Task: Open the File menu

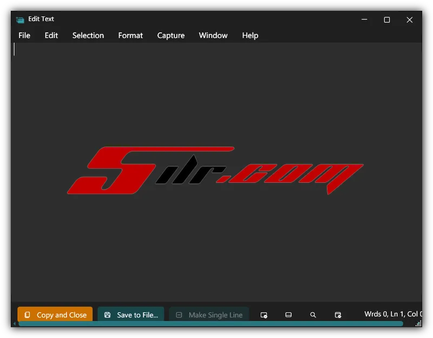Action: click(24, 35)
